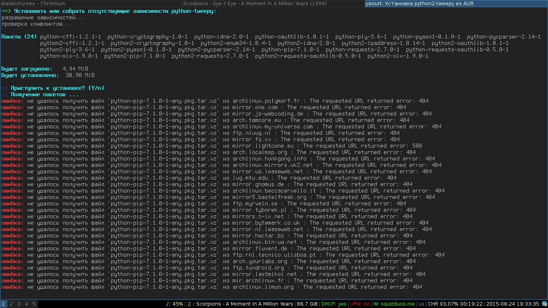Click the CHR 93,07% battery entry
Screen dimensions: 548x308
[x=455, y=304]
